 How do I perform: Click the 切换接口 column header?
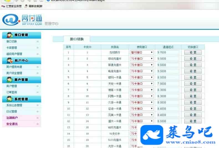pyautogui.click(x=193, y=47)
